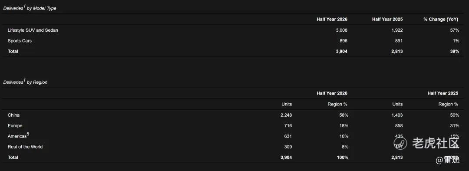Click the Sports Cars row label
Image resolution: width=469 pixels, height=171 pixels.
pos(20,41)
